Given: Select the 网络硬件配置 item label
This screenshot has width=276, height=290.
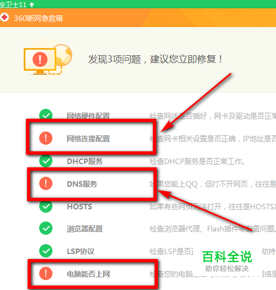Looking at the screenshot, I should [x=88, y=116].
